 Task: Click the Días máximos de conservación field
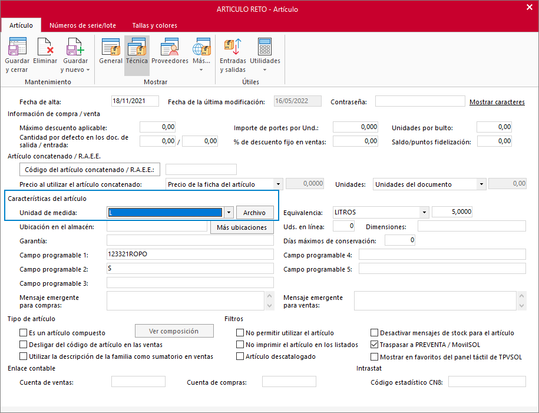[400, 240]
